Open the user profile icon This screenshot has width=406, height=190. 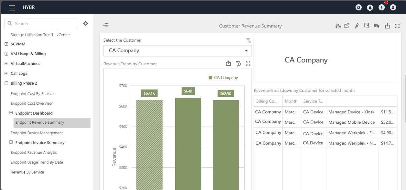coord(393,7)
